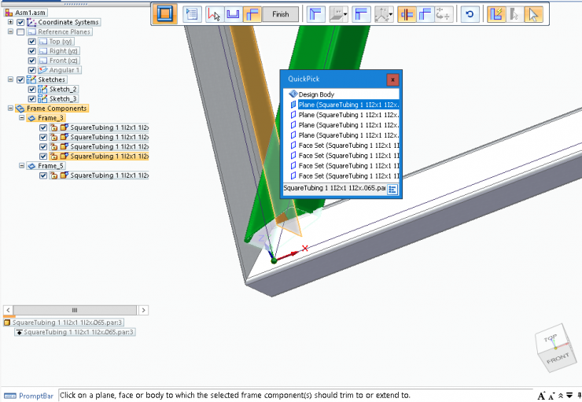582x402 pixels.
Task: Click the undo arrow icon in command bar
Action: [470, 13]
